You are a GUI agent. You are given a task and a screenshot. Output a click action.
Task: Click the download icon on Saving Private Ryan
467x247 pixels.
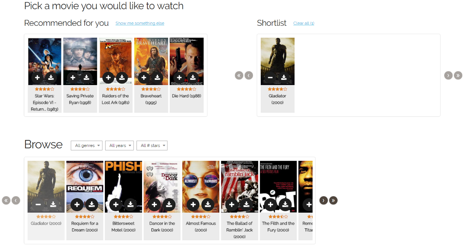[86, 78]
